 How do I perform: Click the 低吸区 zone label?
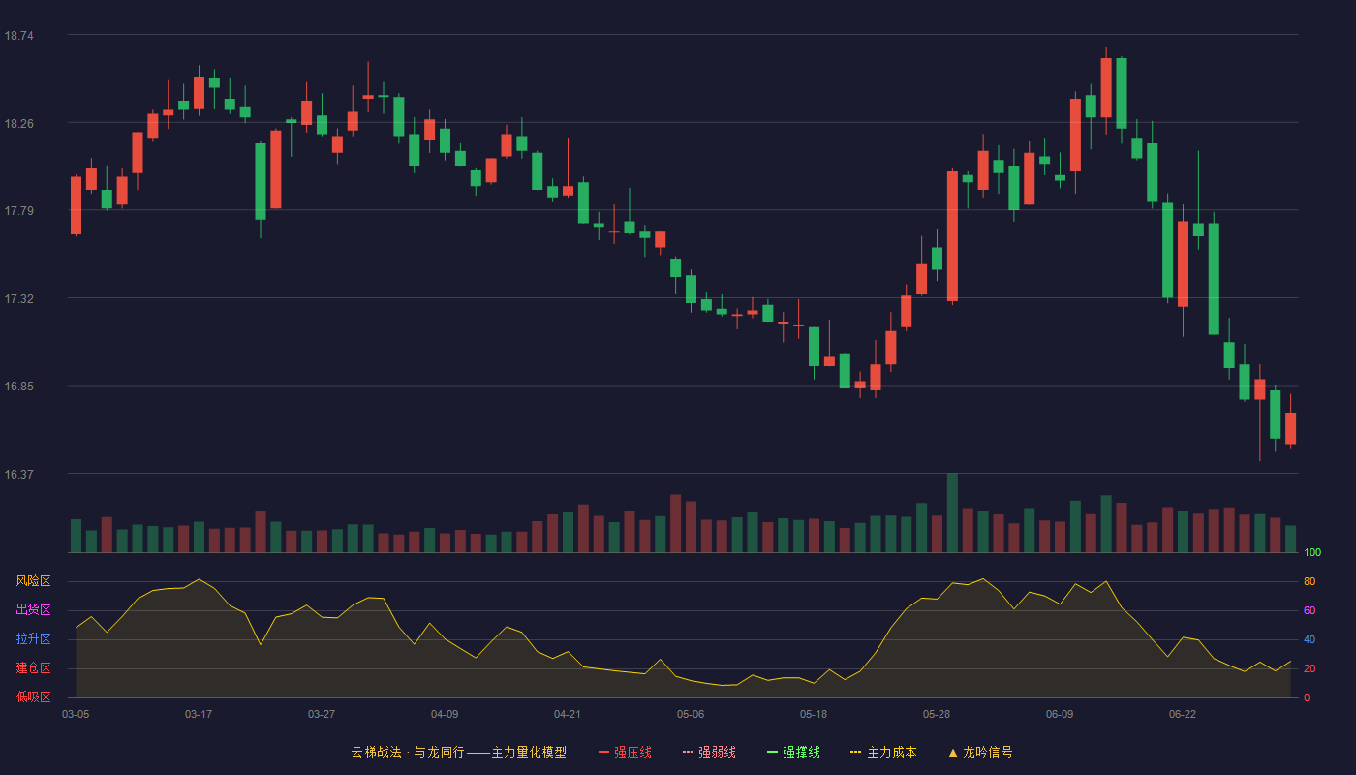[33, 697]
